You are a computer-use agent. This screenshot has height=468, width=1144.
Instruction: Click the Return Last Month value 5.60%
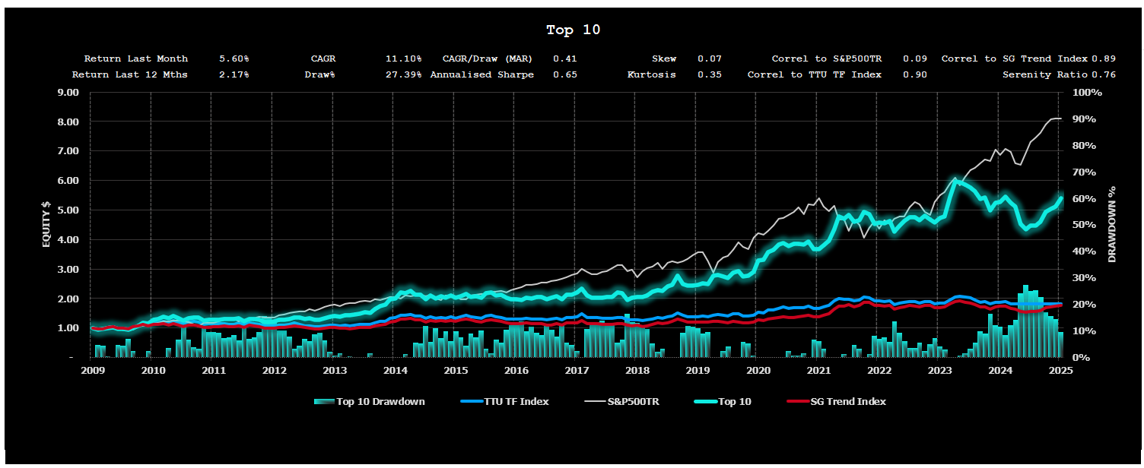tap(234, 58)
